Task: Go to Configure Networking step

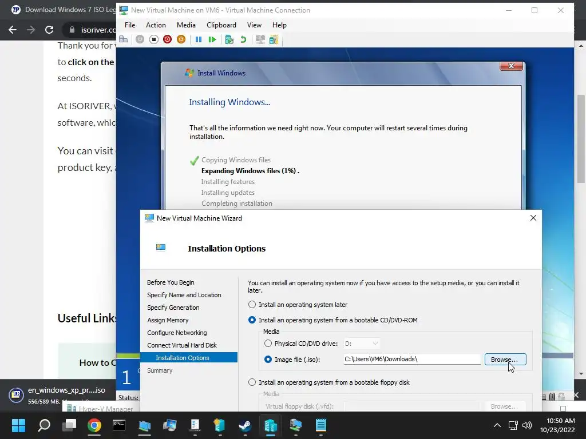Action: (x=177, y=333)
